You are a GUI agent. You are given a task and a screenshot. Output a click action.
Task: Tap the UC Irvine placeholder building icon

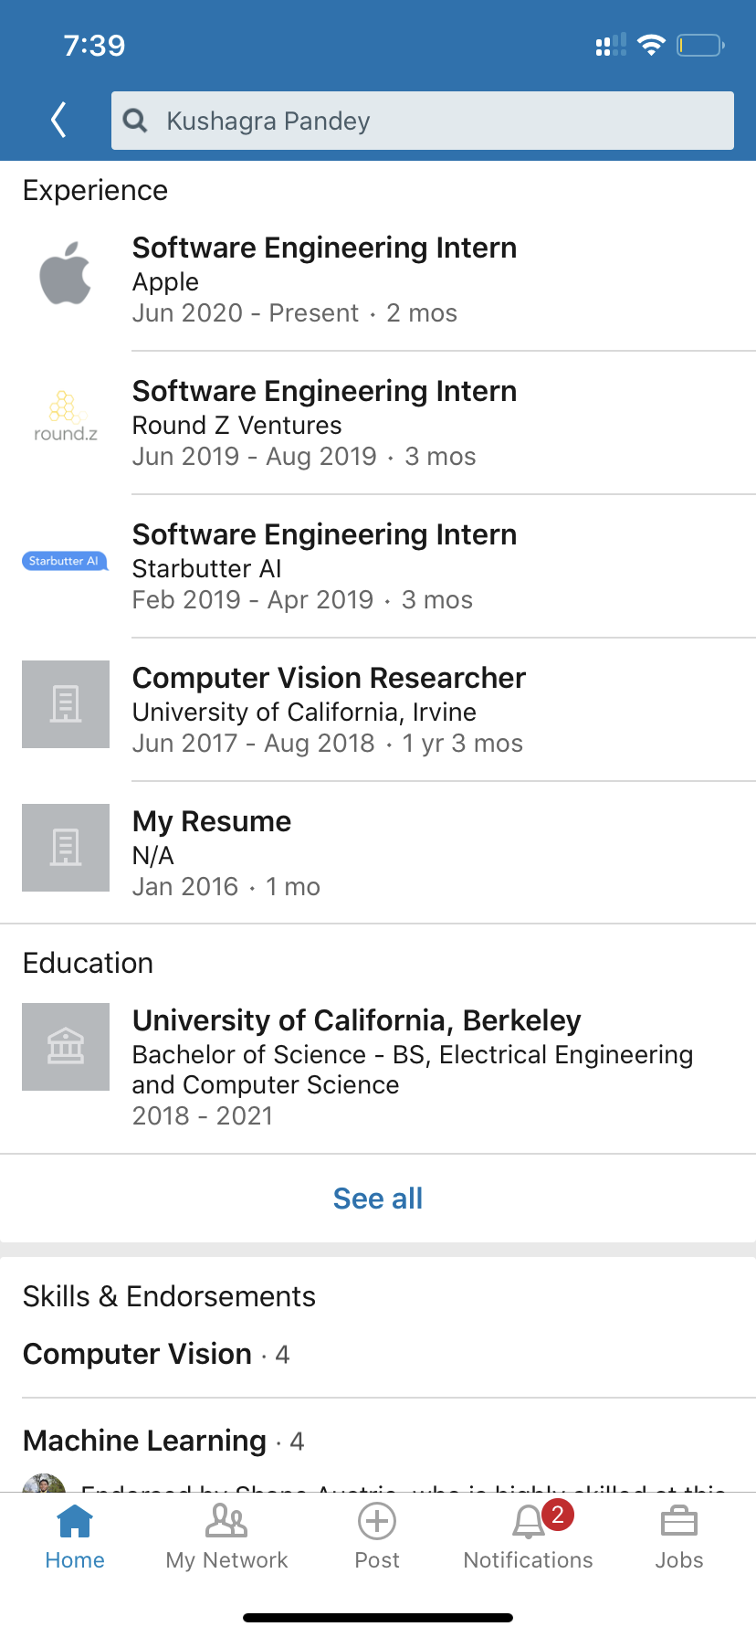66,704
